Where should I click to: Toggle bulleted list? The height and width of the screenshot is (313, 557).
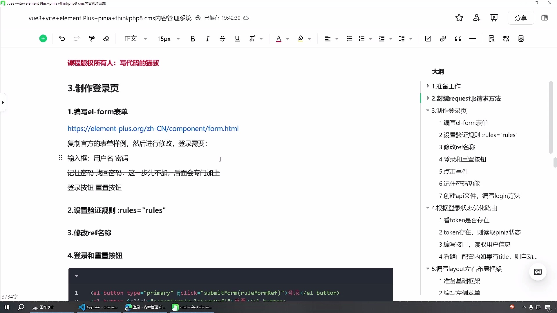tap(349, 39)
